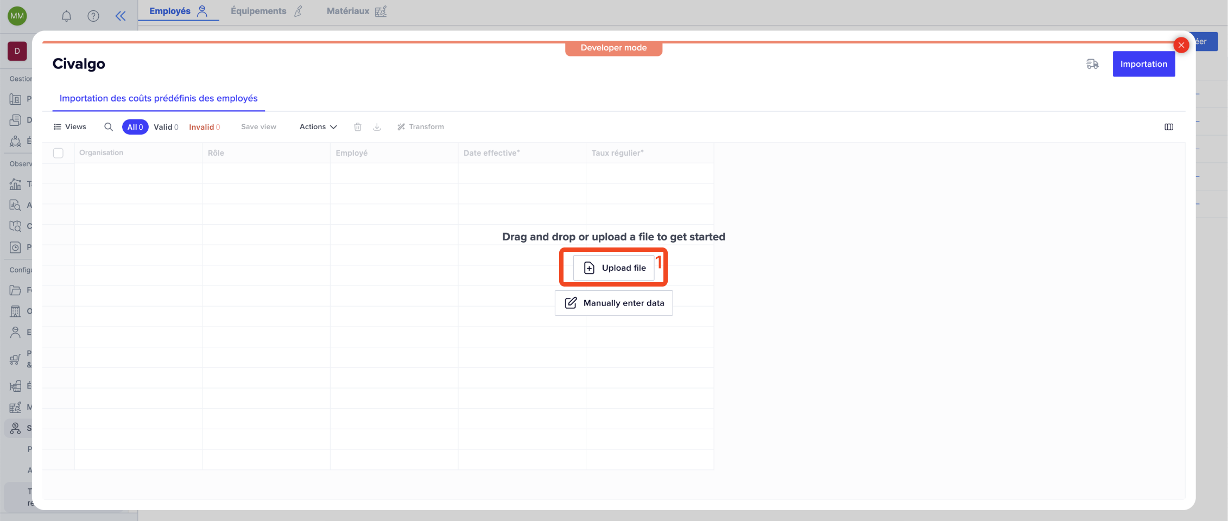Screen dimensions: 1228x521
Task: Toggle column layout icon at right
Action: click(1169, 127)
